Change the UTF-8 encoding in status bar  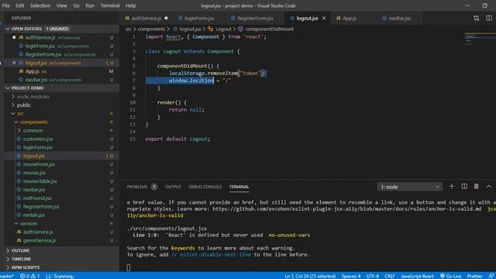pos(373,276)
